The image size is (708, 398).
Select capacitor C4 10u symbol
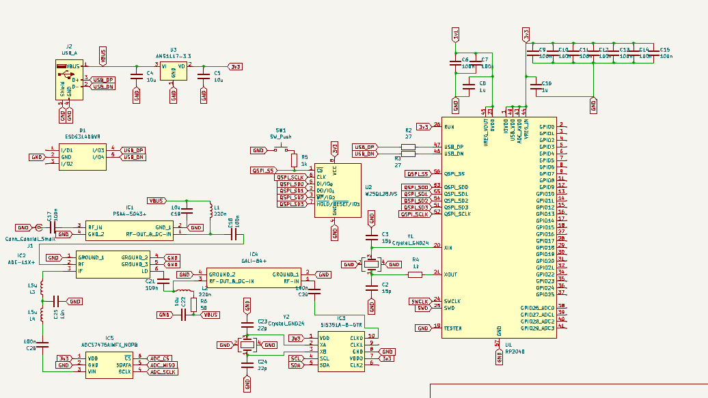(x=137, y=76)
